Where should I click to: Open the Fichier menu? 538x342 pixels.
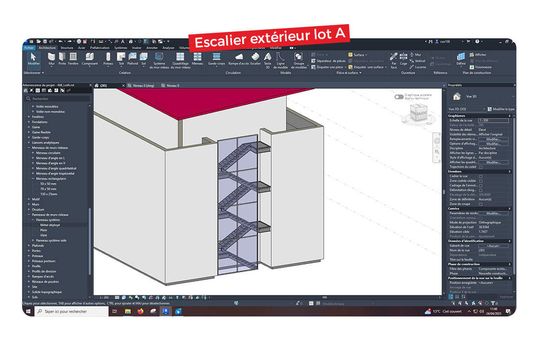(29, 48)
